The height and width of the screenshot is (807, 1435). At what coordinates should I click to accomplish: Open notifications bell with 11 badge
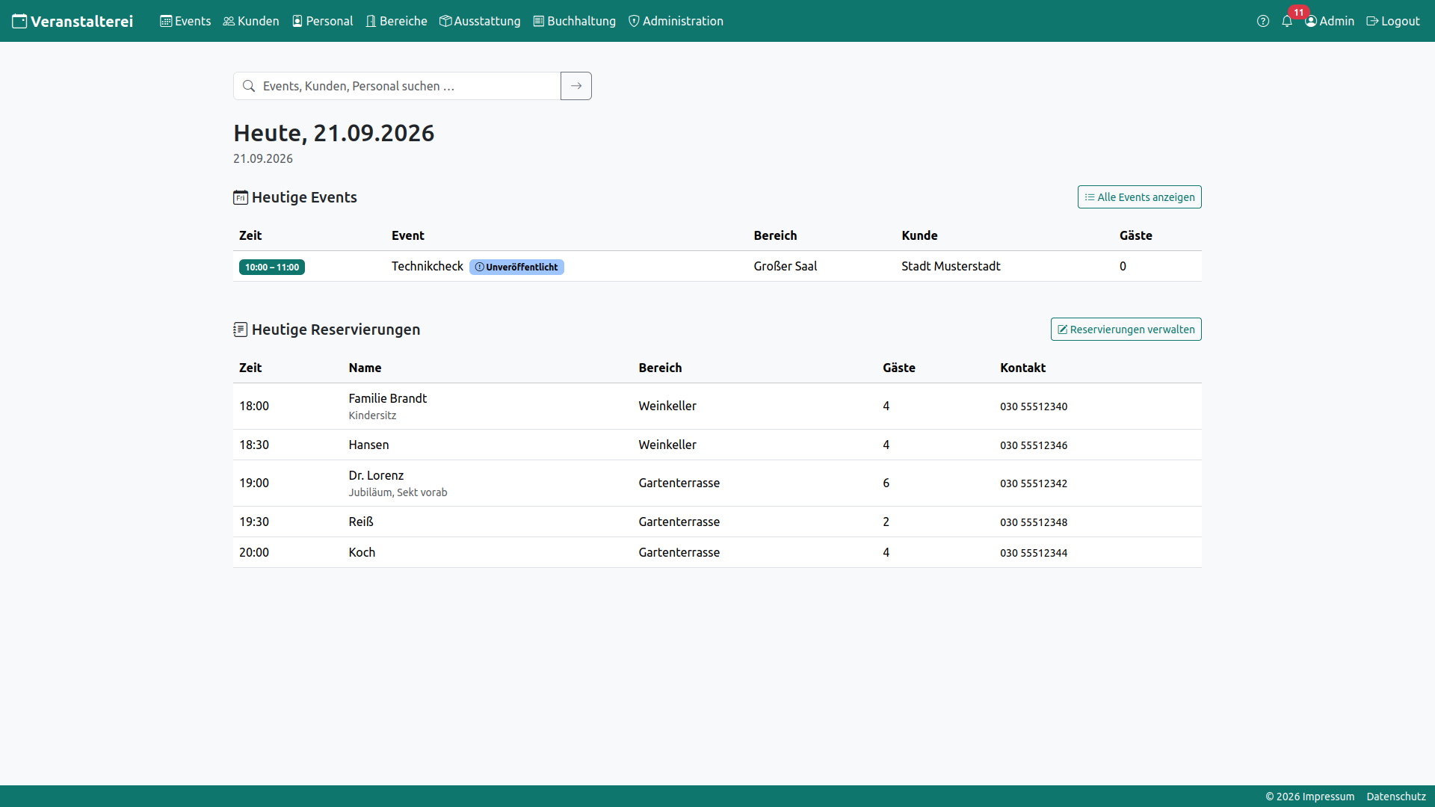coord(1288,21)
